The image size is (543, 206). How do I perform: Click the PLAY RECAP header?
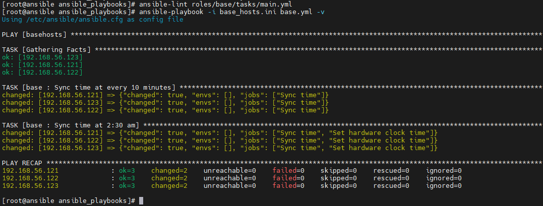coord(272,163)
